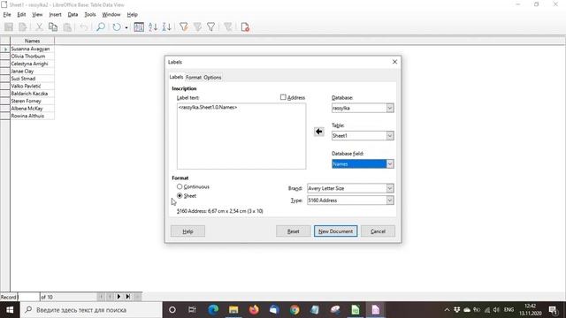Select the Olivia Thorburn cell
Screen dimensions: 566x318
tap(32, 57)
